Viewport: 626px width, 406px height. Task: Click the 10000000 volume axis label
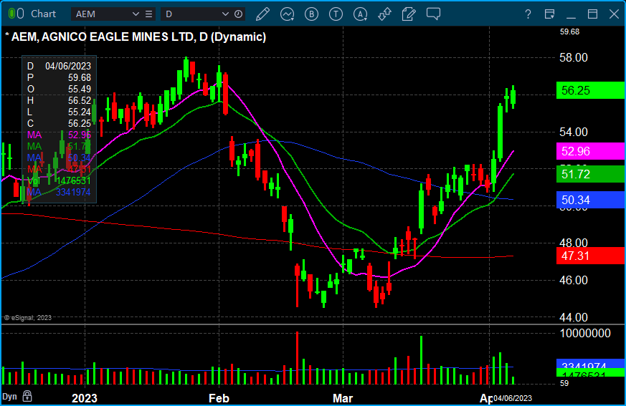tap(585, 333)
